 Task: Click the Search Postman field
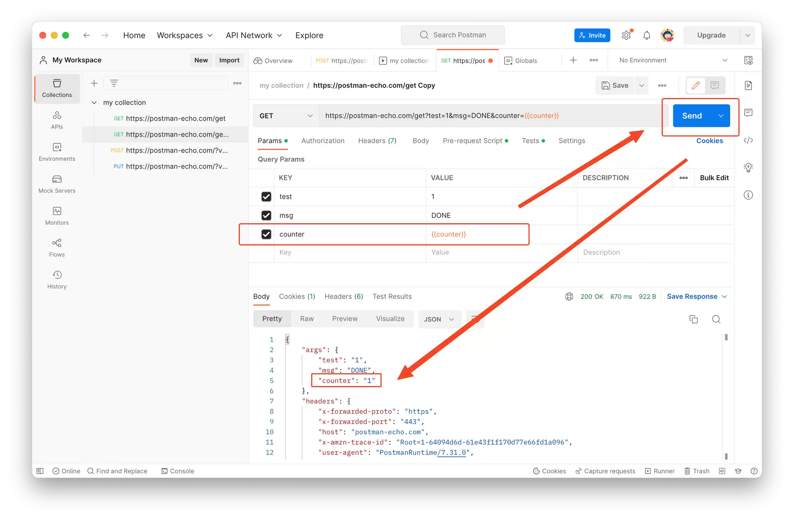(x=453, y=35)
